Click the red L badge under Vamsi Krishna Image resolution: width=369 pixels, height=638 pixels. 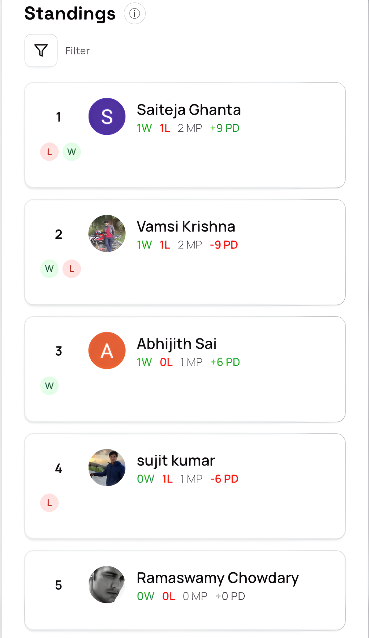[x=71, y=269]
